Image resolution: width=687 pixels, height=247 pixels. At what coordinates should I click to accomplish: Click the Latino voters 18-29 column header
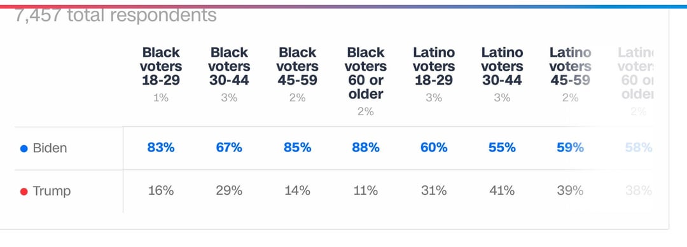(434, 66)
